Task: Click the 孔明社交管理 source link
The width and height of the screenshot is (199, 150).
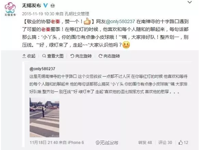Action: tap(77, 14)
